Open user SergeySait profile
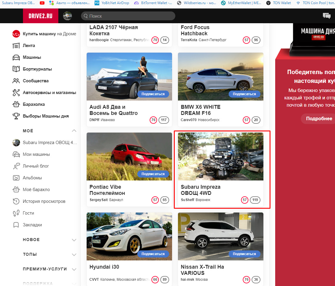The height and width of the screenshot is (286, 335). coord(98,200)
